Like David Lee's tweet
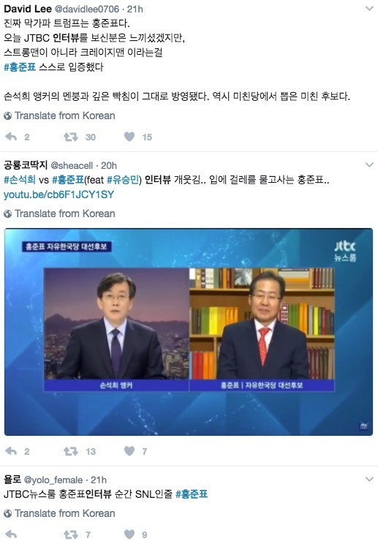The height and width of the screenshot is (541, 378). click(129, 137)
